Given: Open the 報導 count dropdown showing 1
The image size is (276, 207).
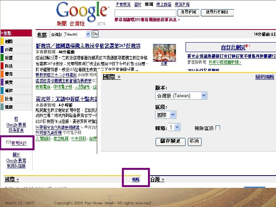Looking at the screenshot, I should click(174, 127).
